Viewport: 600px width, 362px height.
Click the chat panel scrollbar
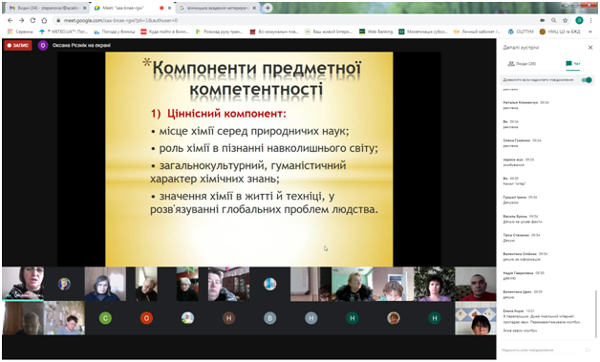coord(595,315)
